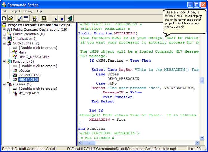Click the Commando Script title bar icon
Viewport: 208px width, 152px height.
pos(4,5)
